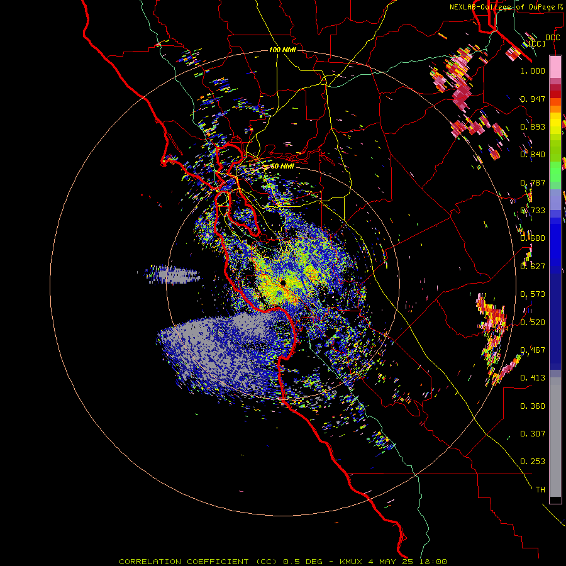Screen dimensions: 566x566
Task: Click the 0.307 legend value
Action: [x=533, y=433]
